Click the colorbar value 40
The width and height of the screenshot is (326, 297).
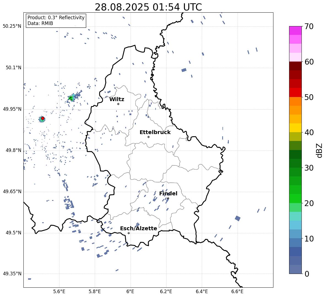[309, 132]
